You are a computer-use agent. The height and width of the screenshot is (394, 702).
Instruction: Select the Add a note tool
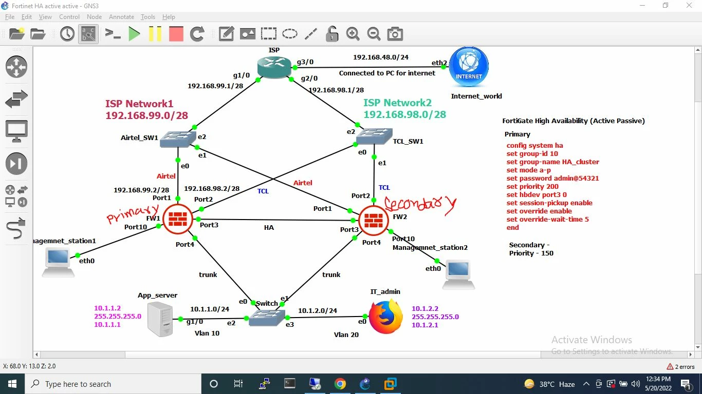227,34
